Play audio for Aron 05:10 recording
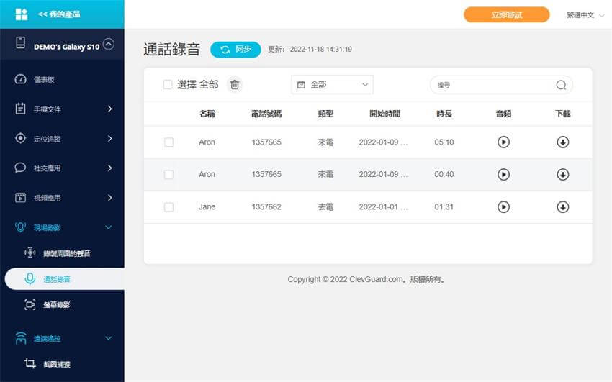The width and height of the screenshot is (612, 382). 503,142
